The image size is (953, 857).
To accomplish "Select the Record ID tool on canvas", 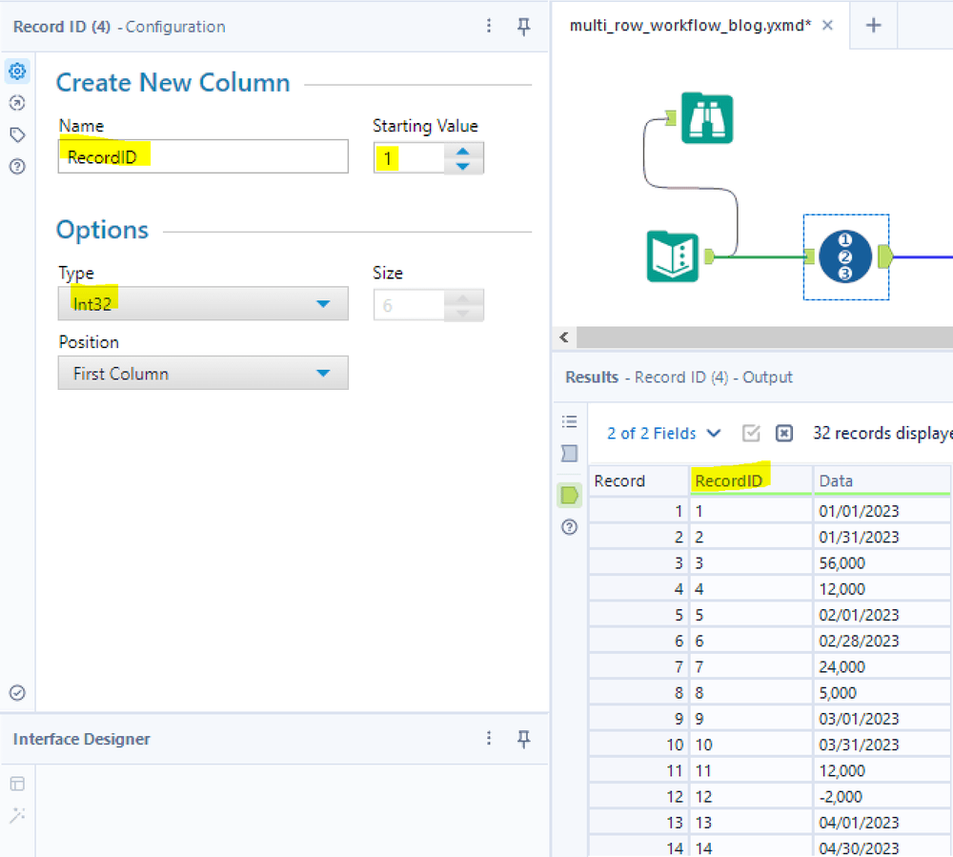I will [x=844, y=256].
